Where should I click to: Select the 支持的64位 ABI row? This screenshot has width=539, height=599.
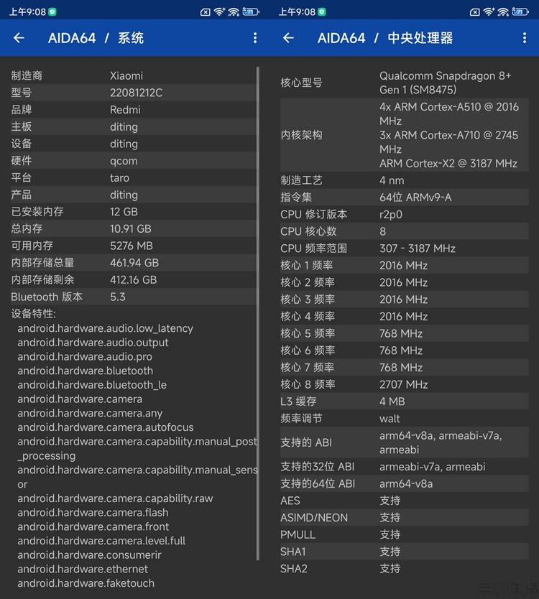click(x=405, y=483)
